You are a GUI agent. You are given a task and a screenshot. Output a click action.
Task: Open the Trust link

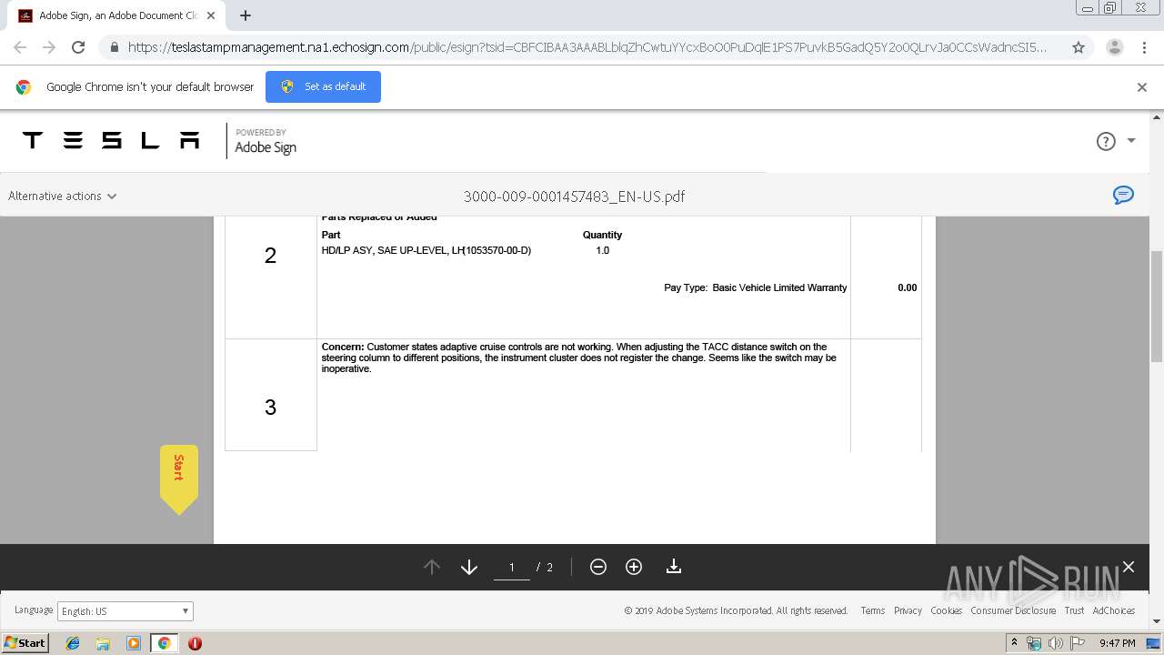(1074, 610)
